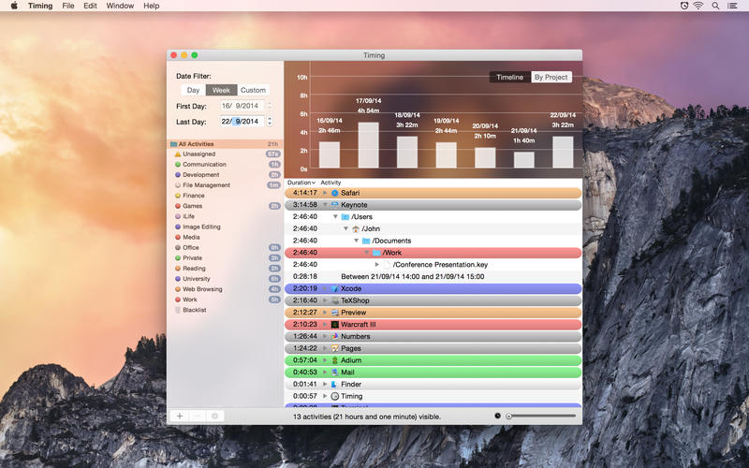Open the File menu

(68, 6)
